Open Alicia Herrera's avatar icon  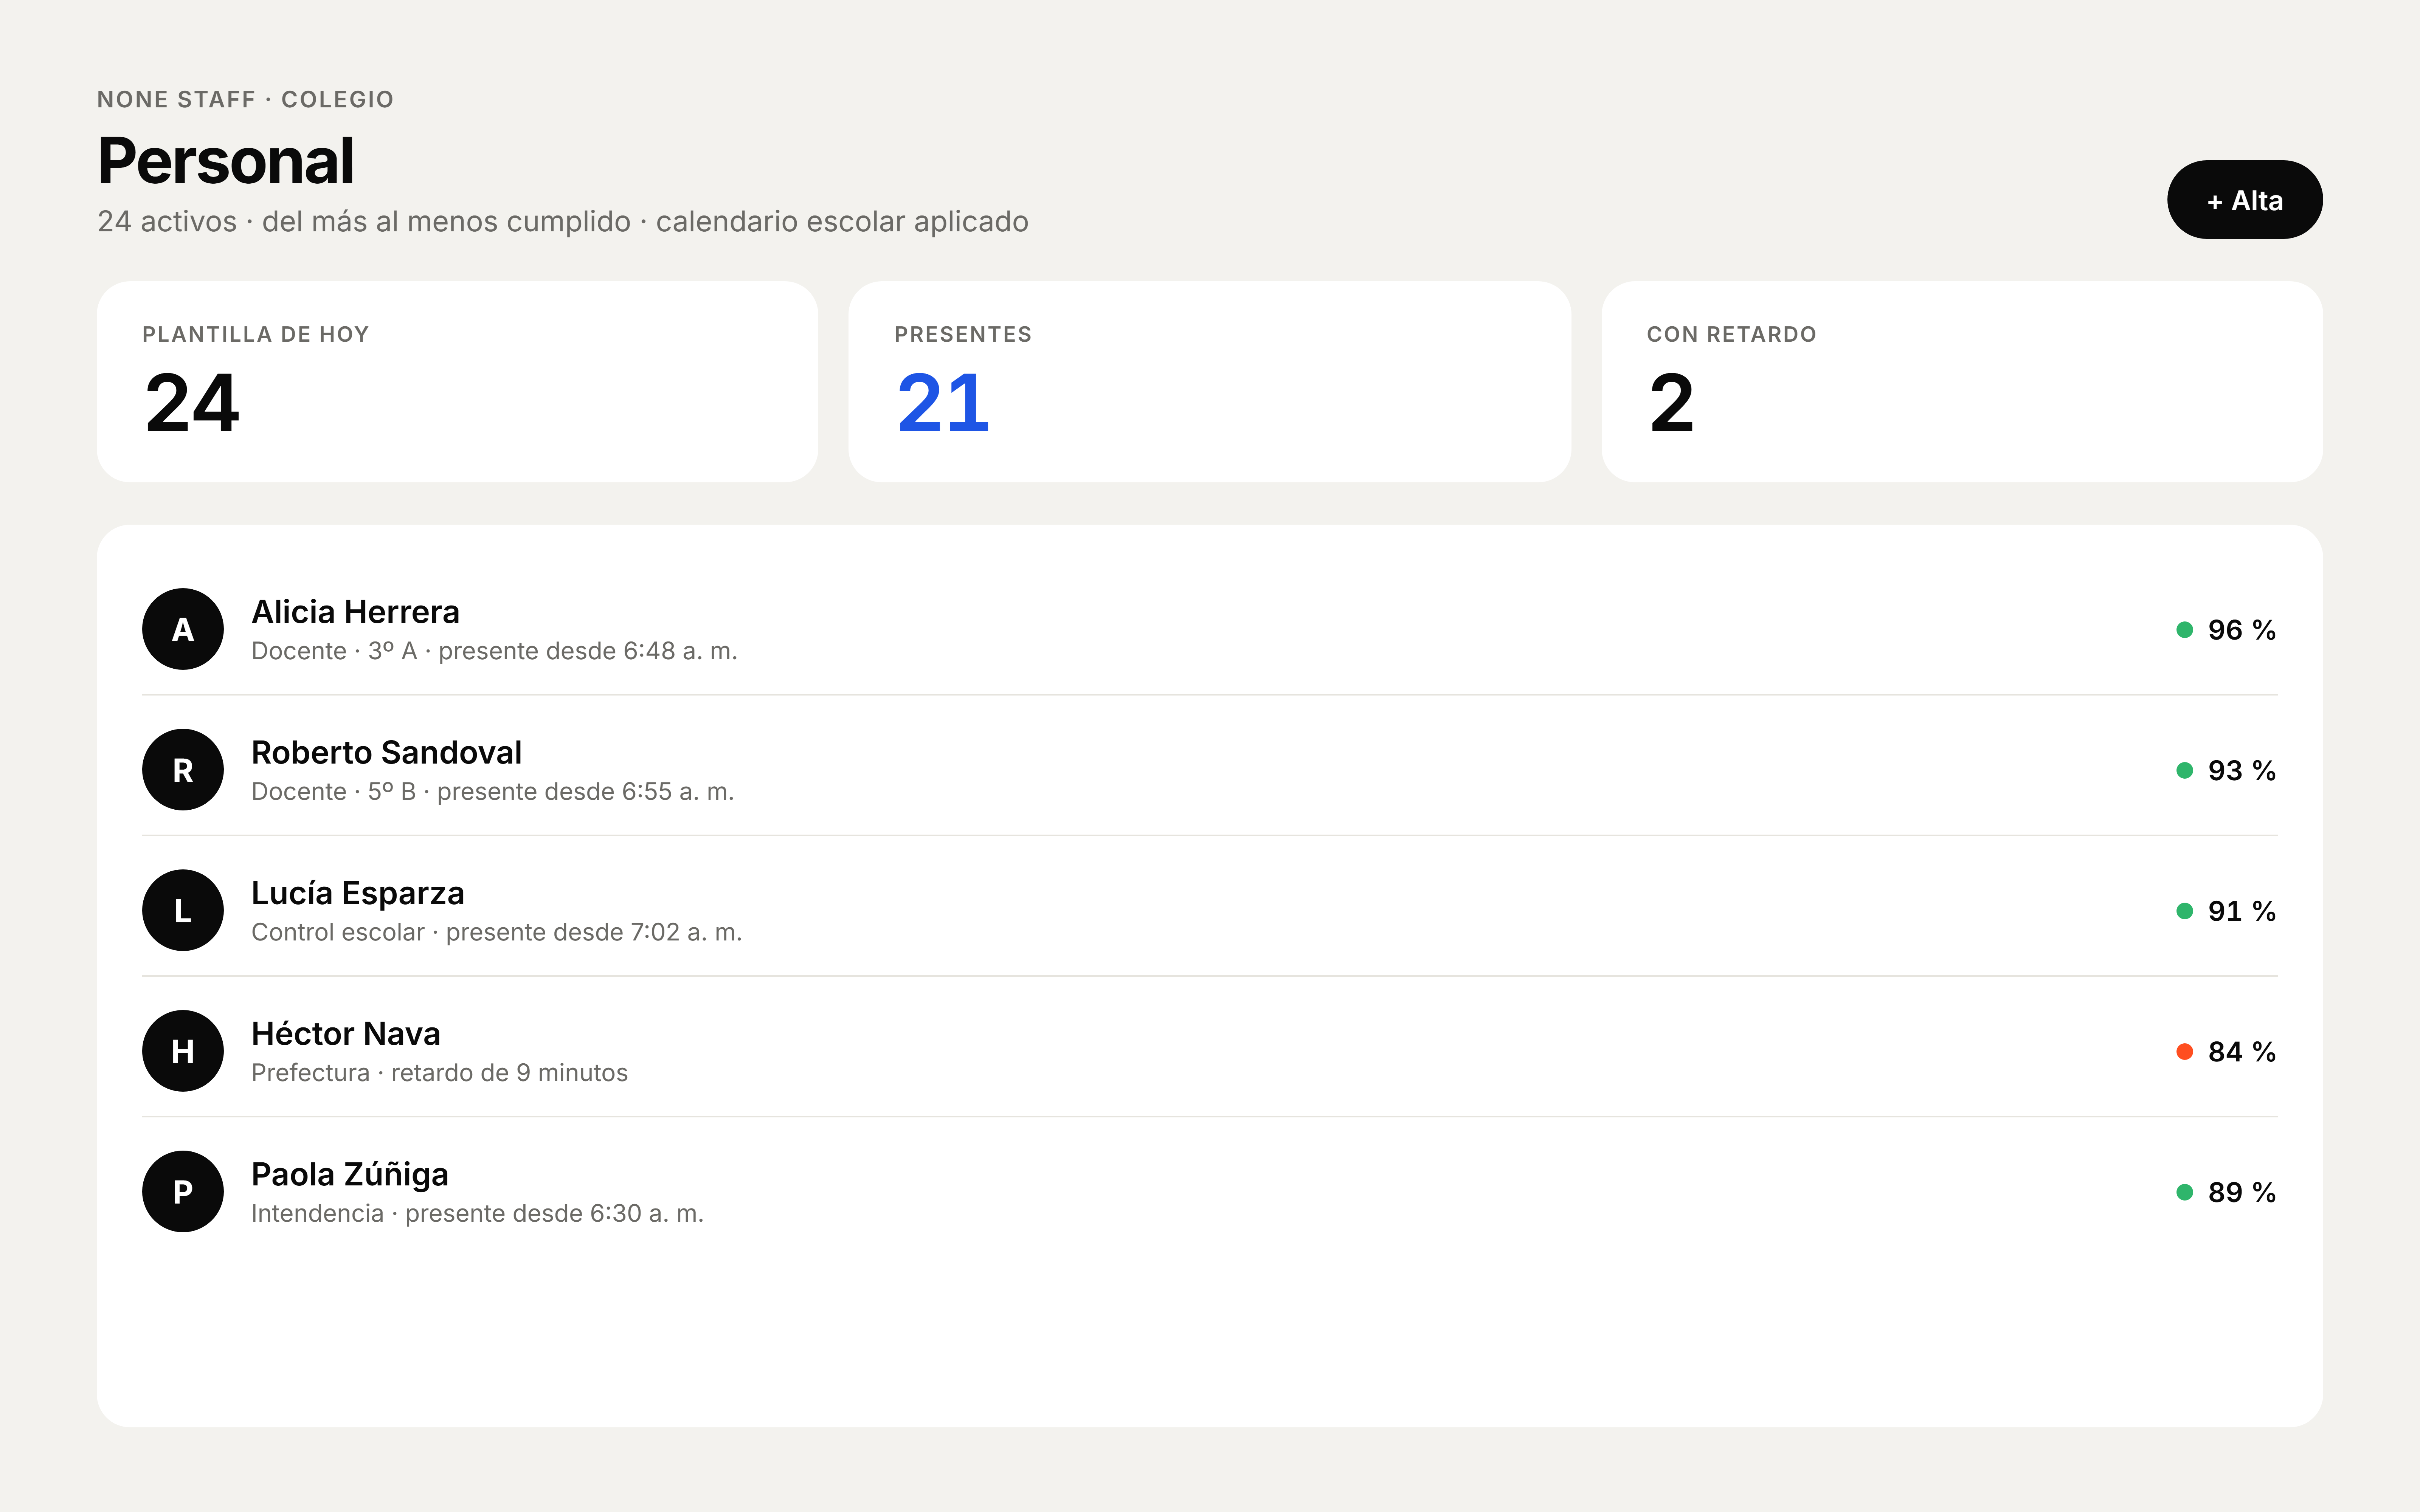click(x=183, y=629)
